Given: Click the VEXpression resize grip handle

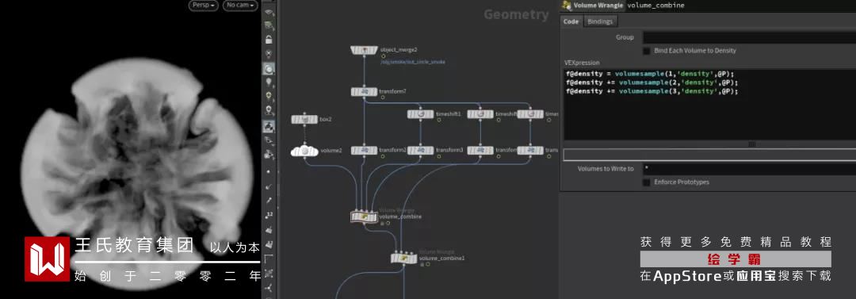Looking at the screenshot, I should pos(751,144).
